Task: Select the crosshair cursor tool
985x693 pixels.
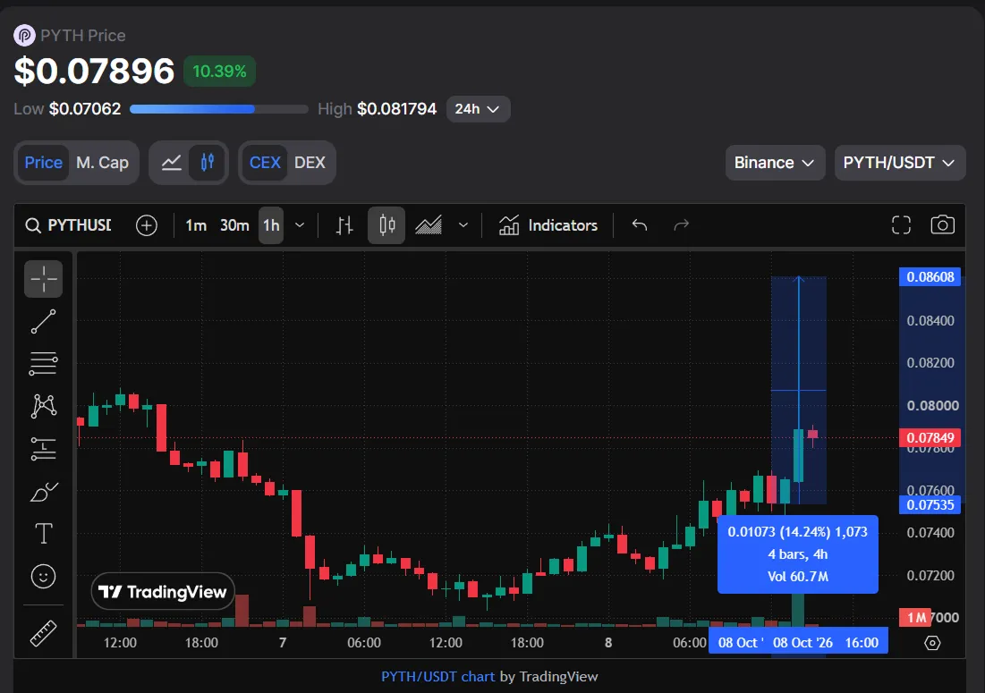Action: coord(43,279)
